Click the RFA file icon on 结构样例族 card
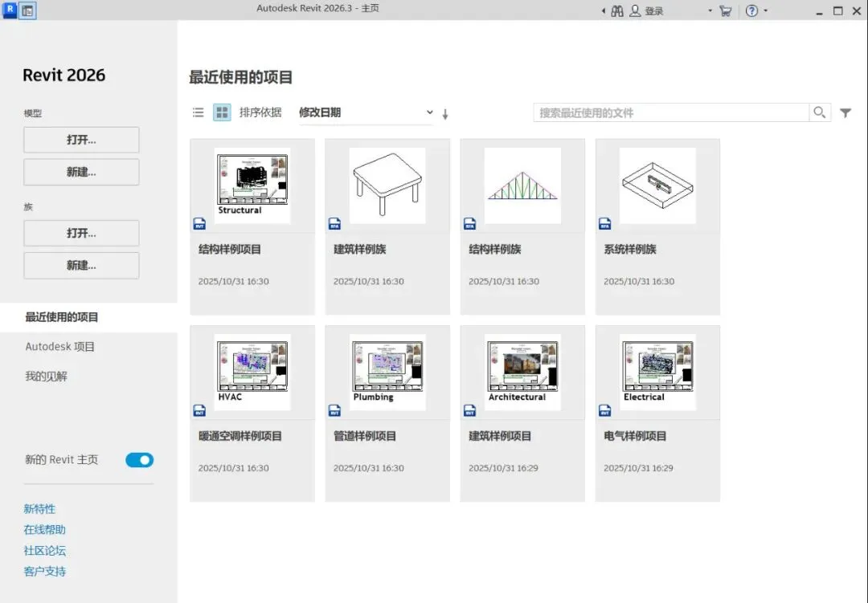The width and height of the screenshot is (868, 603). click(469, 223)
